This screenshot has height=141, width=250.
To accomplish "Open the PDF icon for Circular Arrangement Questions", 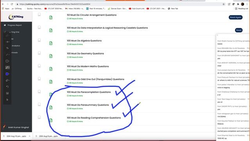I will coord(51,17).
